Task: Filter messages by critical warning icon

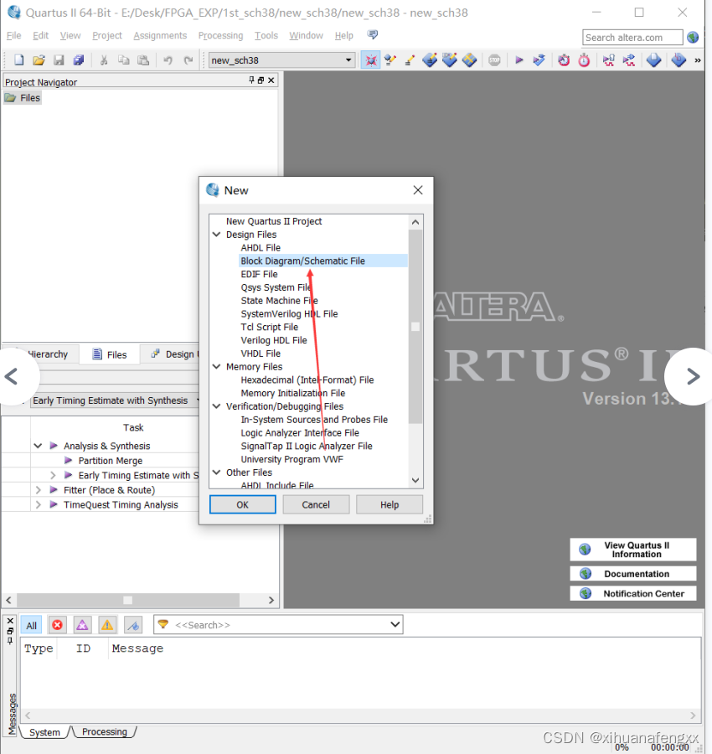Action: point(82,625)
